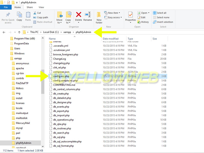Click the red Delete icon
The height and width of the screenshot is (153, 204).
coord(79,15)
